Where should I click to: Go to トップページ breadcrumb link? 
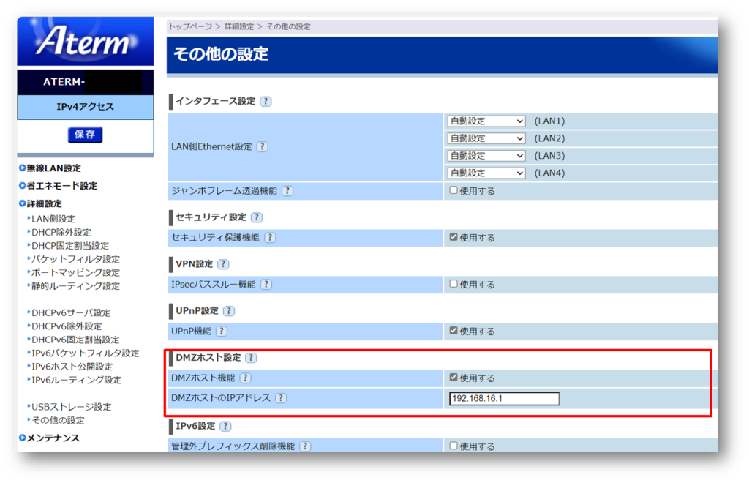[190, 26]
